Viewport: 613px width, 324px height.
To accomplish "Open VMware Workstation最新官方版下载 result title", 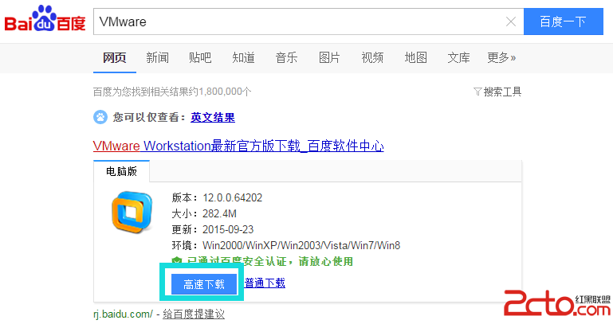I will 238,146.
